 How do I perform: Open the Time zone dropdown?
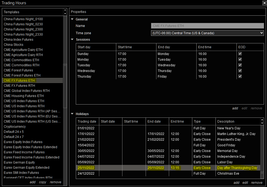pos(207,33)
